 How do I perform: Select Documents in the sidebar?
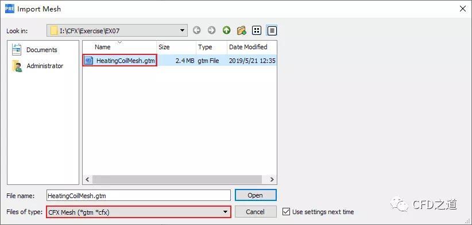[41, 50]
